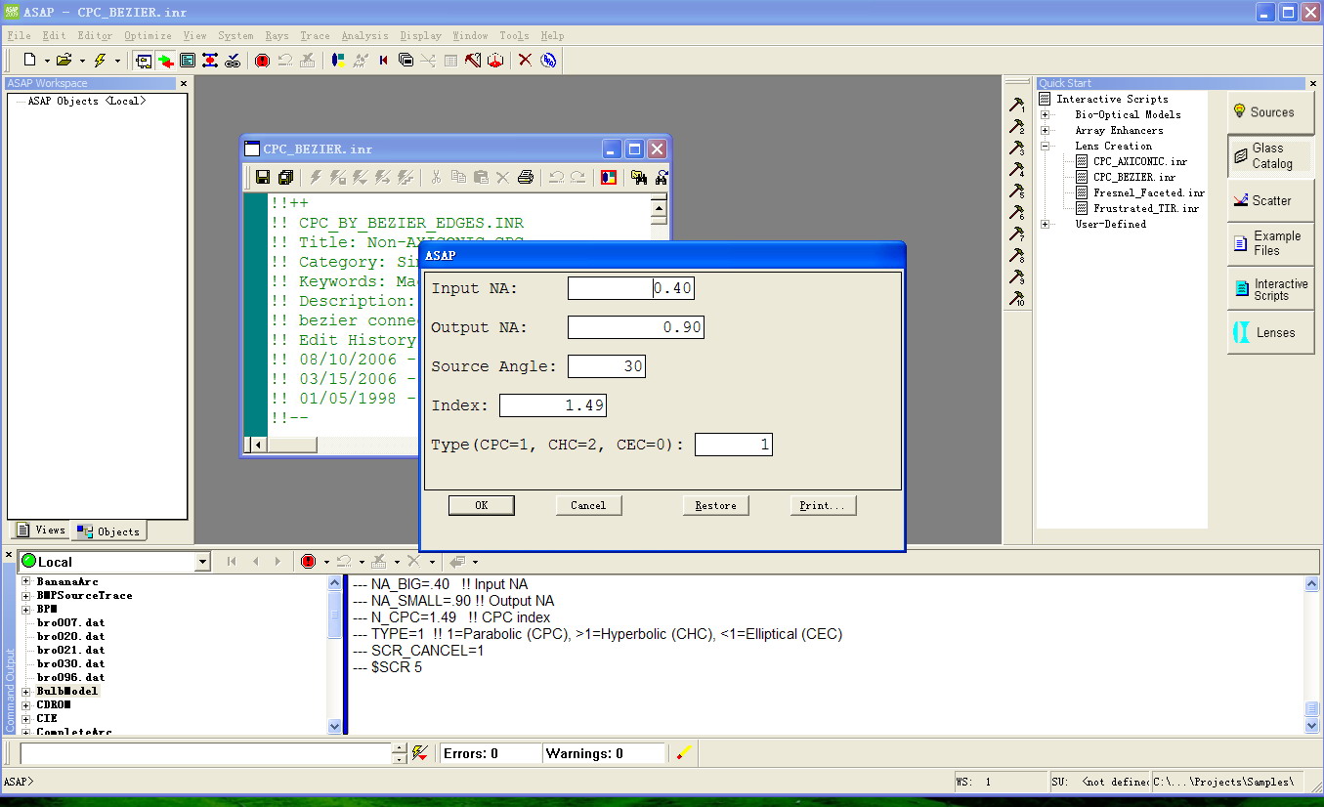This screenshot has width=1324, height=807.
Task: Click the Print icon in CPC_BEZIER.inr toolbar
Action: 525,177
